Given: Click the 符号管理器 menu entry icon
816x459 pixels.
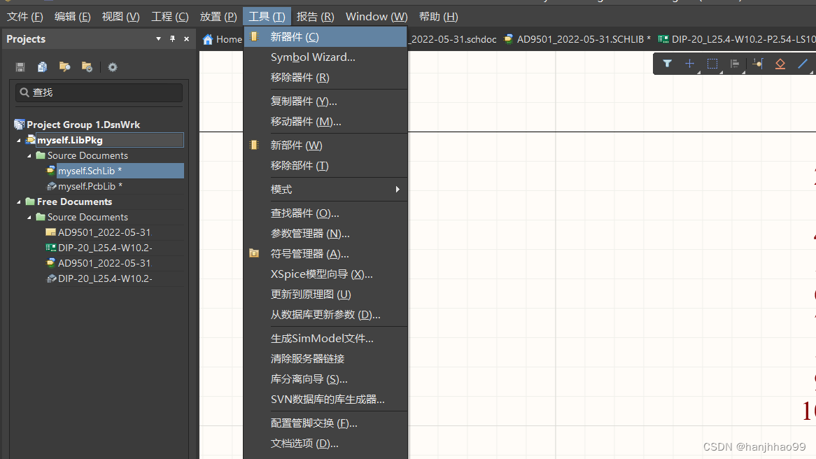Looking at the screenshot, I should pos(254,253).
